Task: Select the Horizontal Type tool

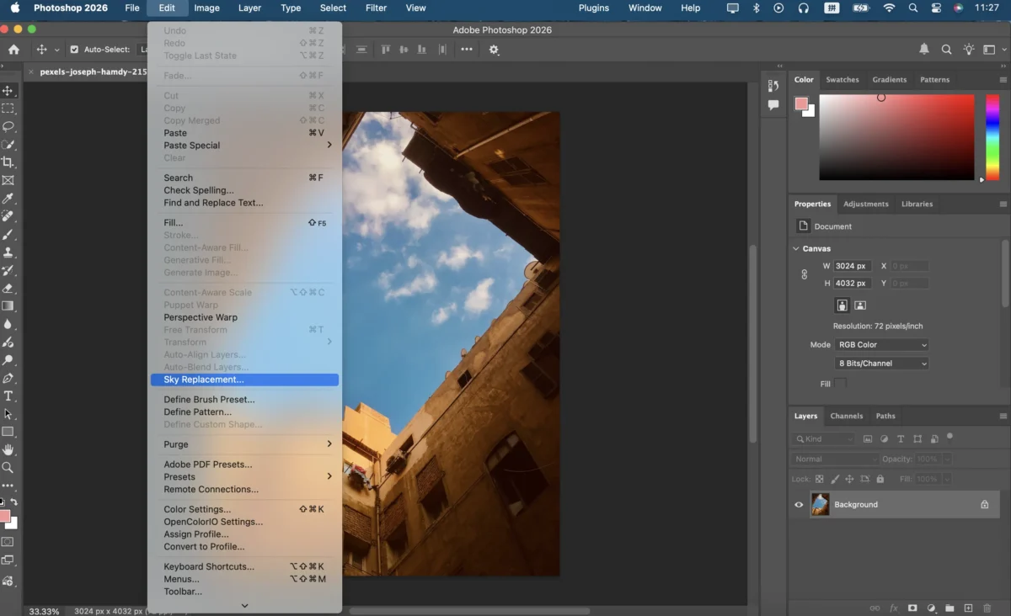Action: coord(8,396)
